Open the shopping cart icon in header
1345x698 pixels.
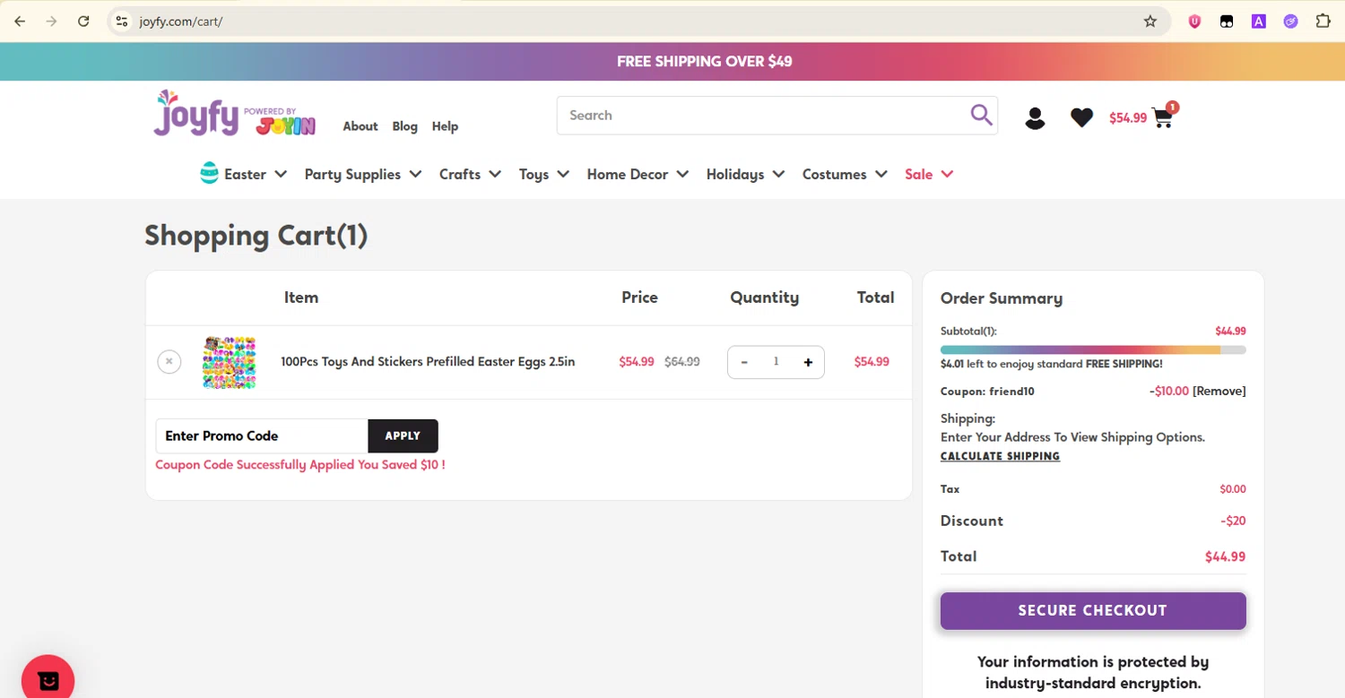[x=1163, y=117]
